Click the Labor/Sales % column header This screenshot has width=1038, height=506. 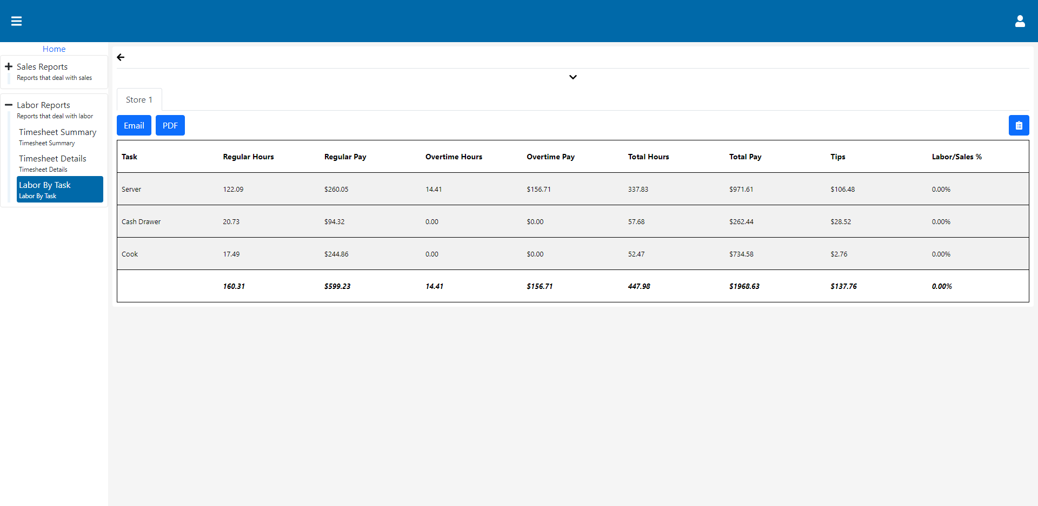pos(956,157)
